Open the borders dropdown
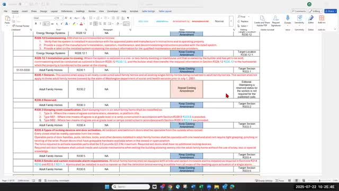The image size is (339, 191). click(129, 24)
